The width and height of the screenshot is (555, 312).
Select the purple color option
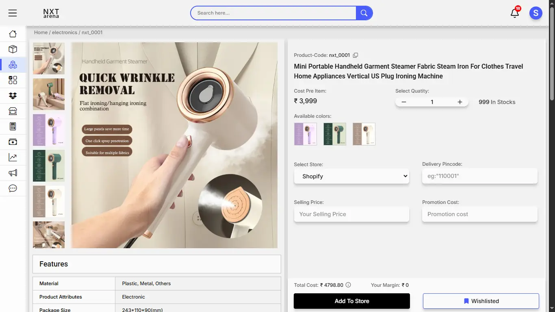pos(305,134)
